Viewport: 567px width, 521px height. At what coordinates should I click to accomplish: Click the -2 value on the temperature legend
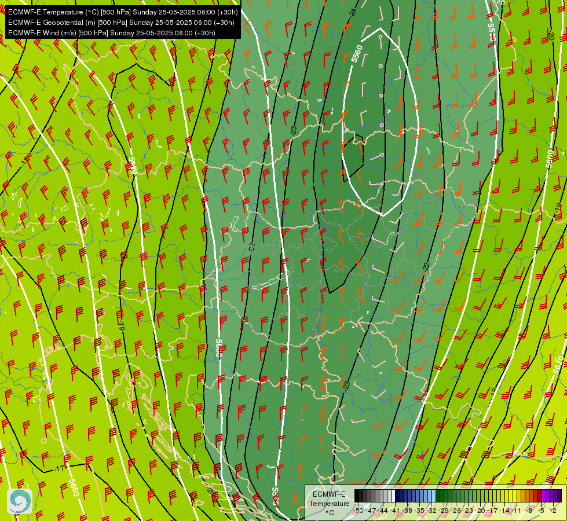tap(553, 511)
